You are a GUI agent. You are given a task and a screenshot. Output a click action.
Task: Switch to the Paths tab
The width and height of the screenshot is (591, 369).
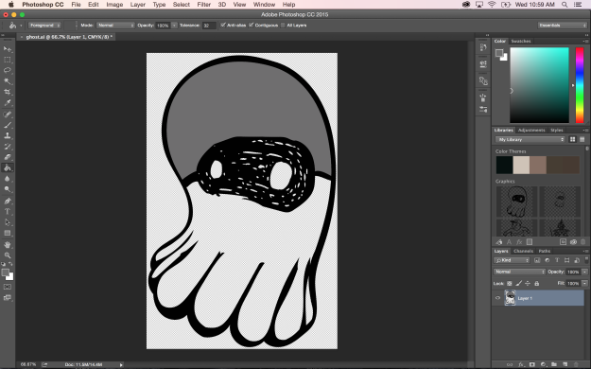click(545, 251)
